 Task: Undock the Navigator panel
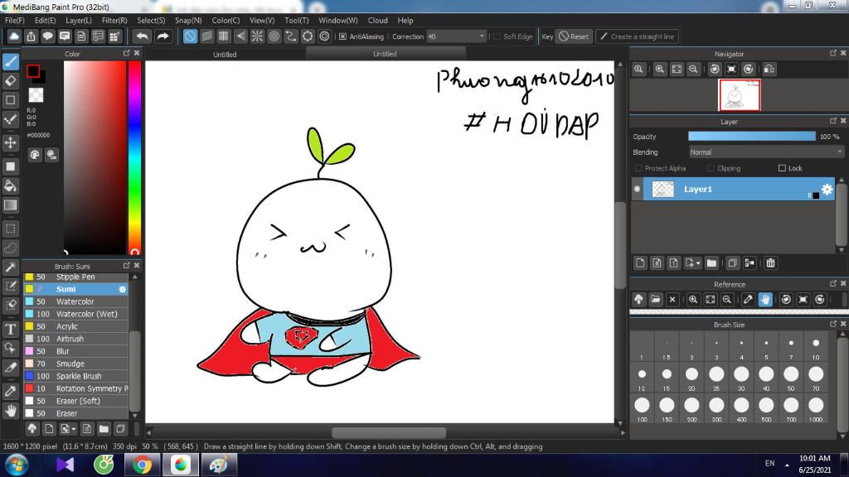pyautogui.click(x=832, y=53)
